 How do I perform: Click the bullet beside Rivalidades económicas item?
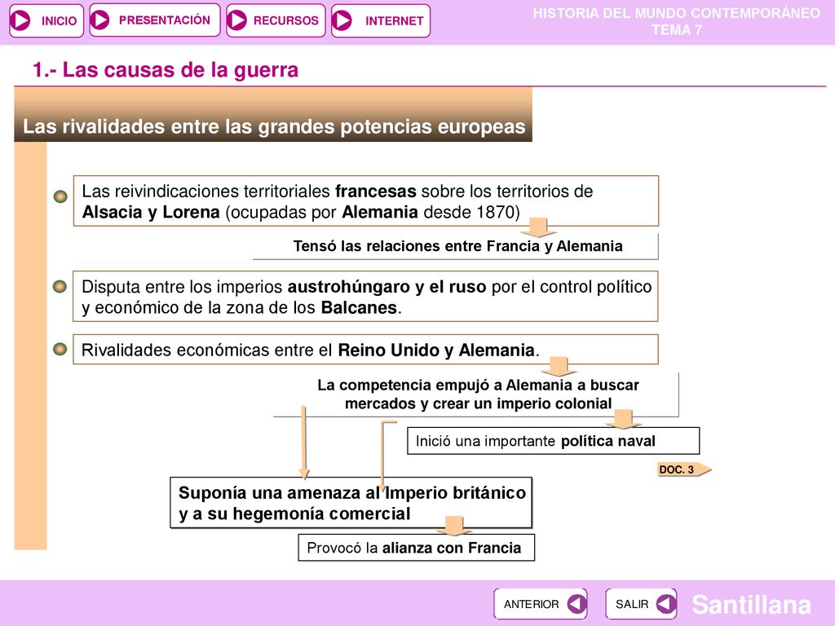click(x=60, y=349)
